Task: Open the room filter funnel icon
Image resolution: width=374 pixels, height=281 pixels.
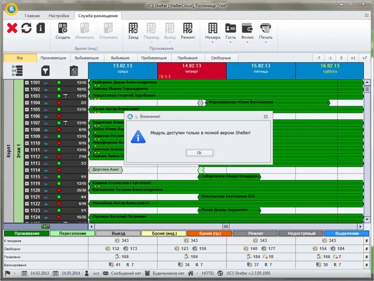Action: (45, 71)
